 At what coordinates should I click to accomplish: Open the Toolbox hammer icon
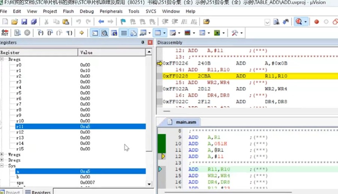coord(234,33)
